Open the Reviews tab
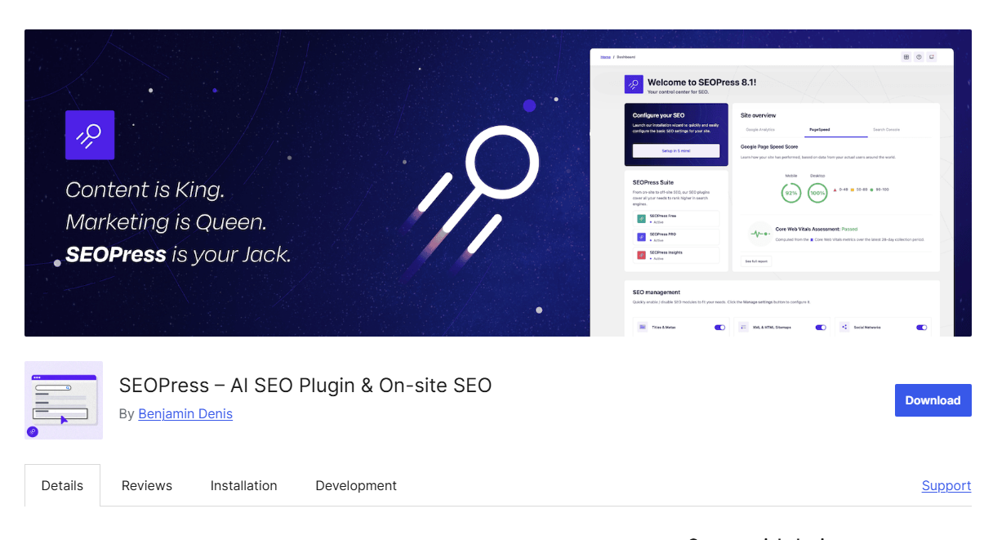984x540 pixels. tap(147, 485)
